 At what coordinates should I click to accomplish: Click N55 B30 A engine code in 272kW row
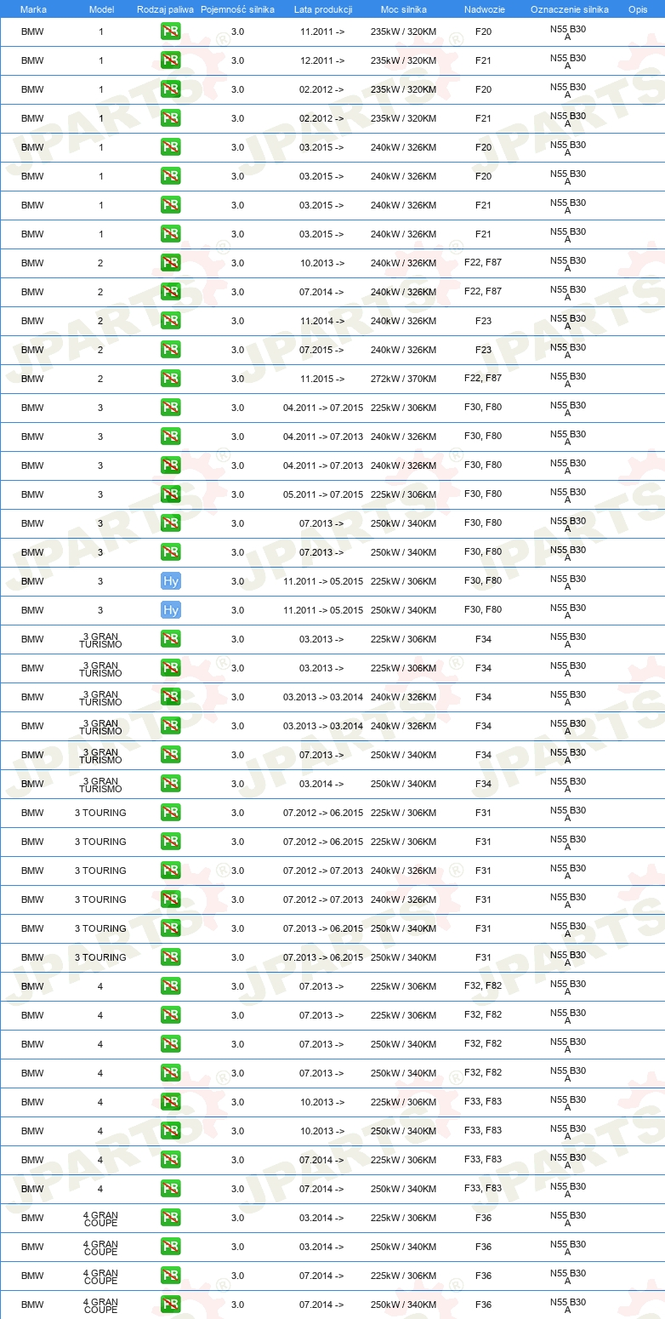[568, 380]
